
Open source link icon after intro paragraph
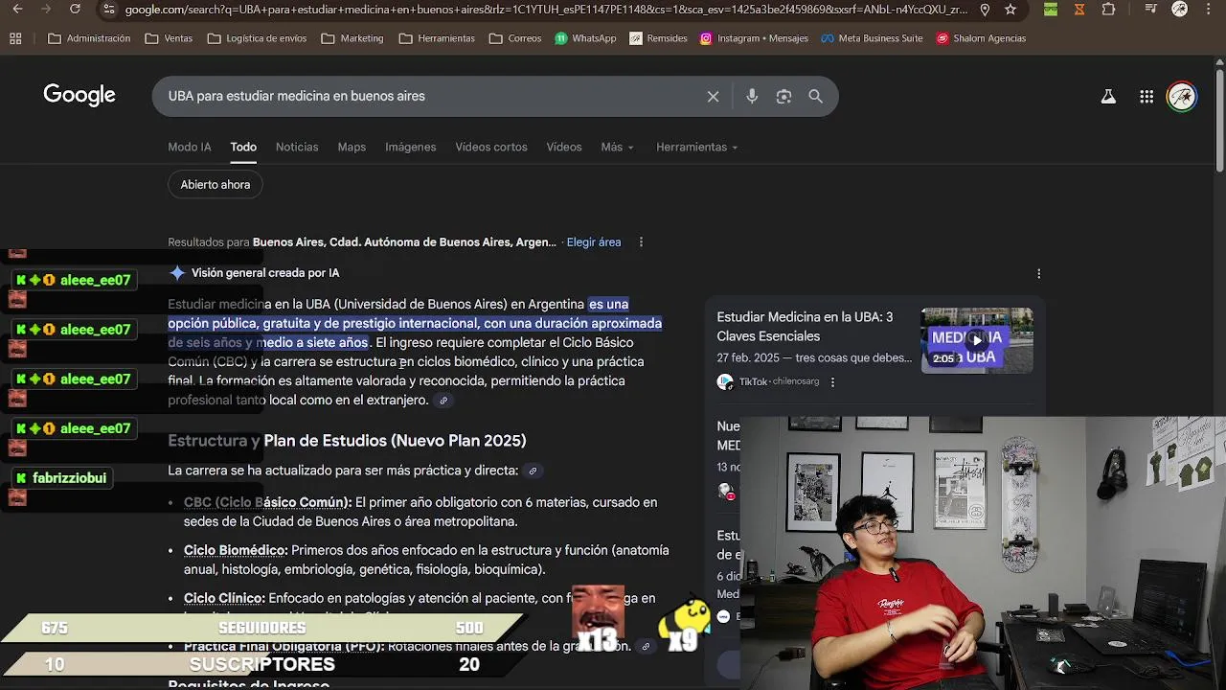click(x=443, y=401)
